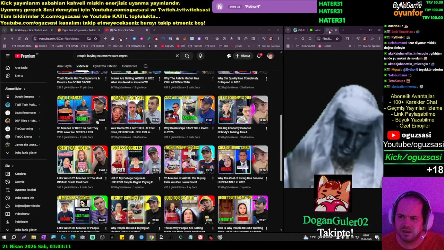Open Chrome three-dot menu in right window

tap(379, 39)
